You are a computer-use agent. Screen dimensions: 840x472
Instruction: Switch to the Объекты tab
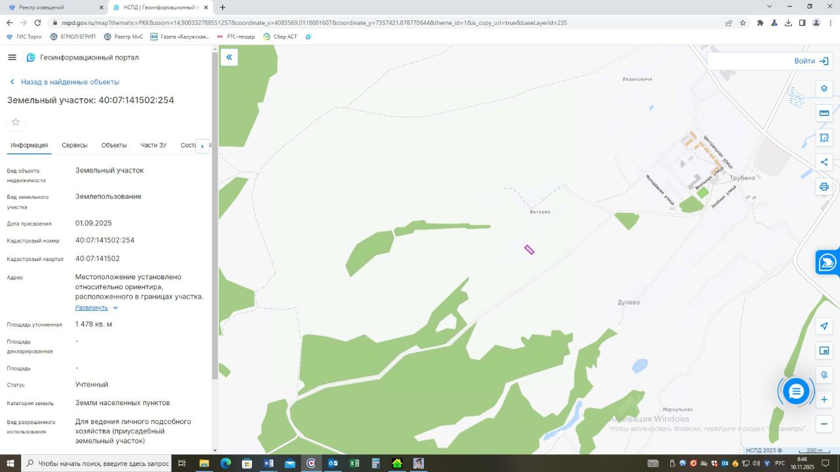click(x=114, y=146)
